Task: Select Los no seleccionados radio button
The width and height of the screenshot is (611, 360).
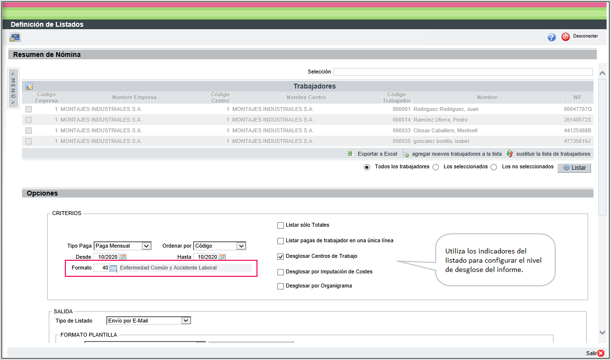Action: click(493, 167)
